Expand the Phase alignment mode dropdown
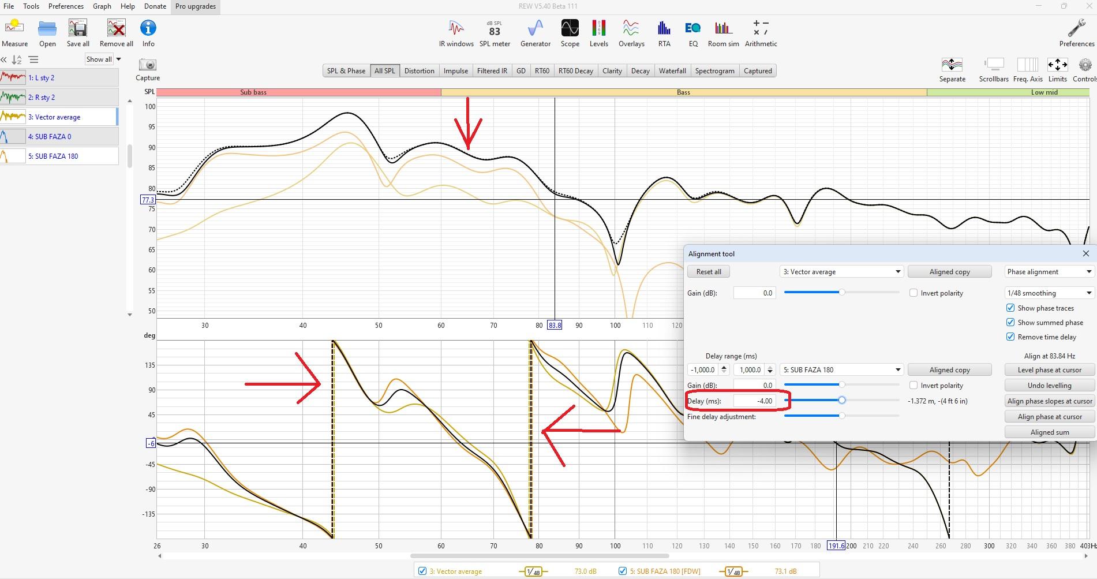The height and width of the screenshot is (579, 1097). 1049,272
